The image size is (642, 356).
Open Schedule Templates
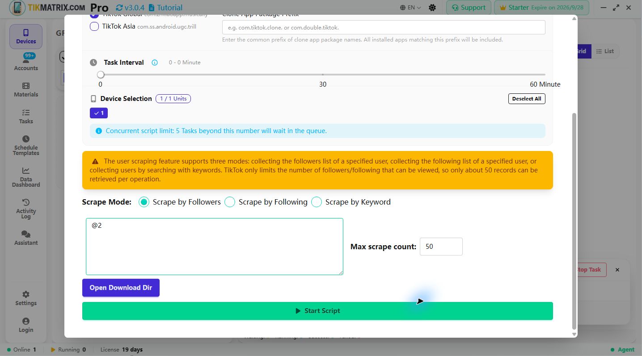(x=26, y=145)
